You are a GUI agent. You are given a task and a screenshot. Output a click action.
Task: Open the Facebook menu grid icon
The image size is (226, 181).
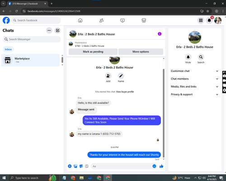tap(201, 20)
